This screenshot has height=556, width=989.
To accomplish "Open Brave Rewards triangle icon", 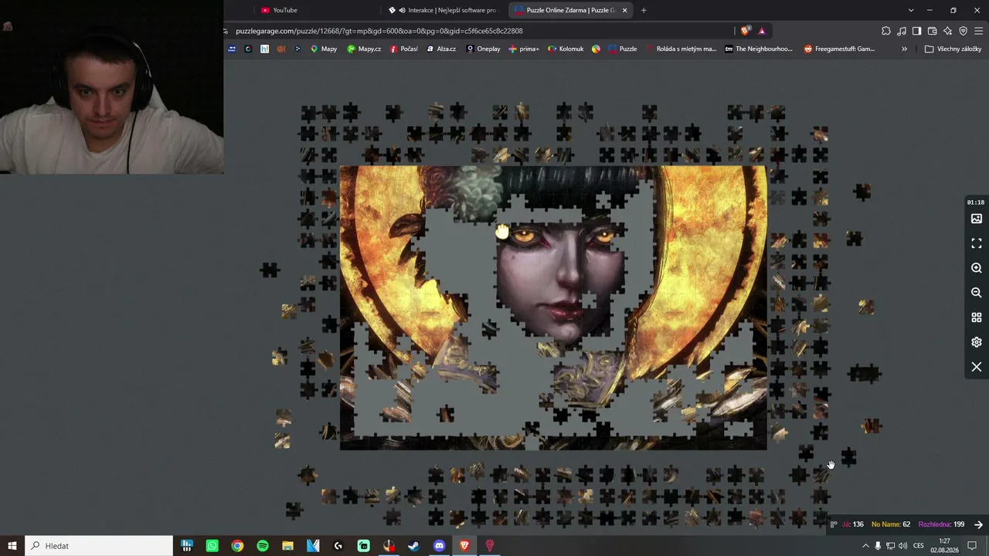I will tap(762, 31).
